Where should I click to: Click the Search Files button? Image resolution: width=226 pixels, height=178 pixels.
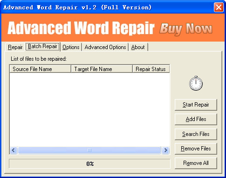pyautogui.click(x=196, y=134)
